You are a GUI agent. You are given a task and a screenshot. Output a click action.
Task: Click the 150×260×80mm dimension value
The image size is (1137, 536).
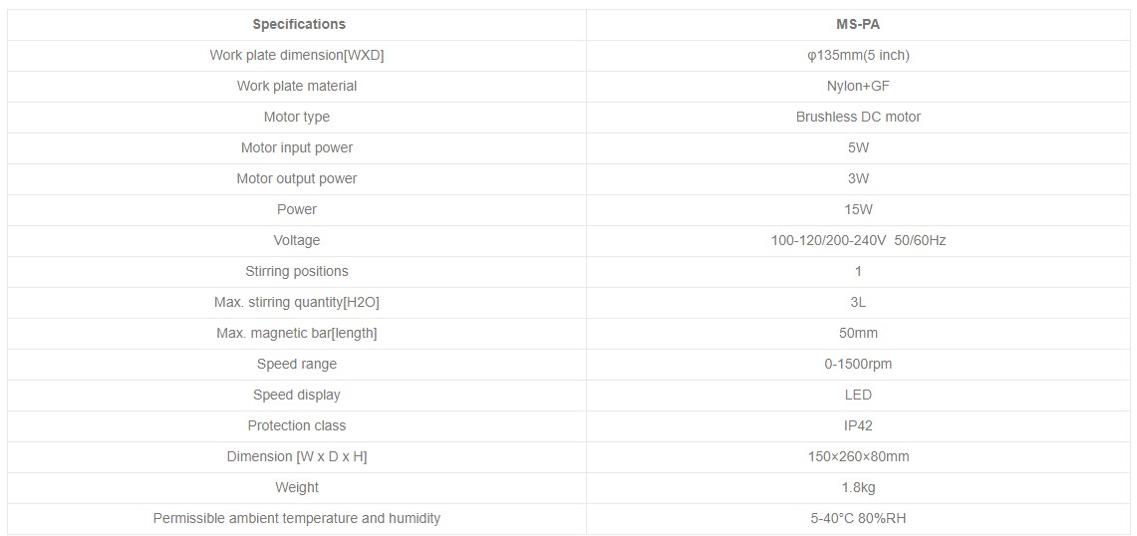858,456
